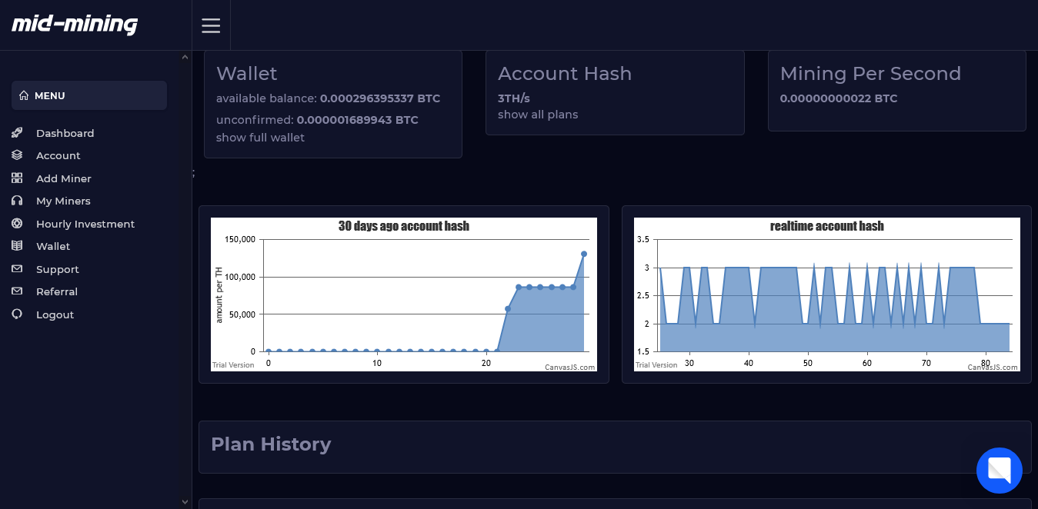Viewport: 1038px width, 509px height.
Task: Click the Hourly Investment globe icon
Action: click(17, 224)
